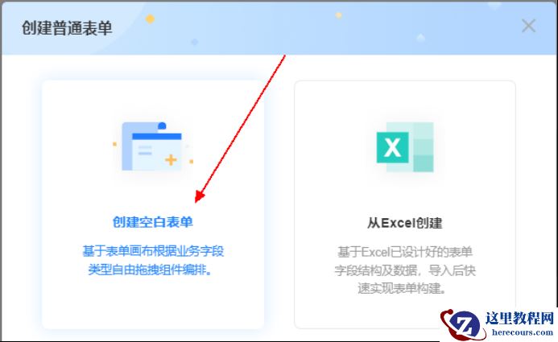Screen dimensions: 558x342
Task: Click the green Excel X icon
Action: (392, 147)
